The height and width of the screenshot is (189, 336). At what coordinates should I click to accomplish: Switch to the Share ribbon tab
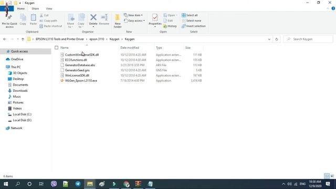tap(35, 8)
